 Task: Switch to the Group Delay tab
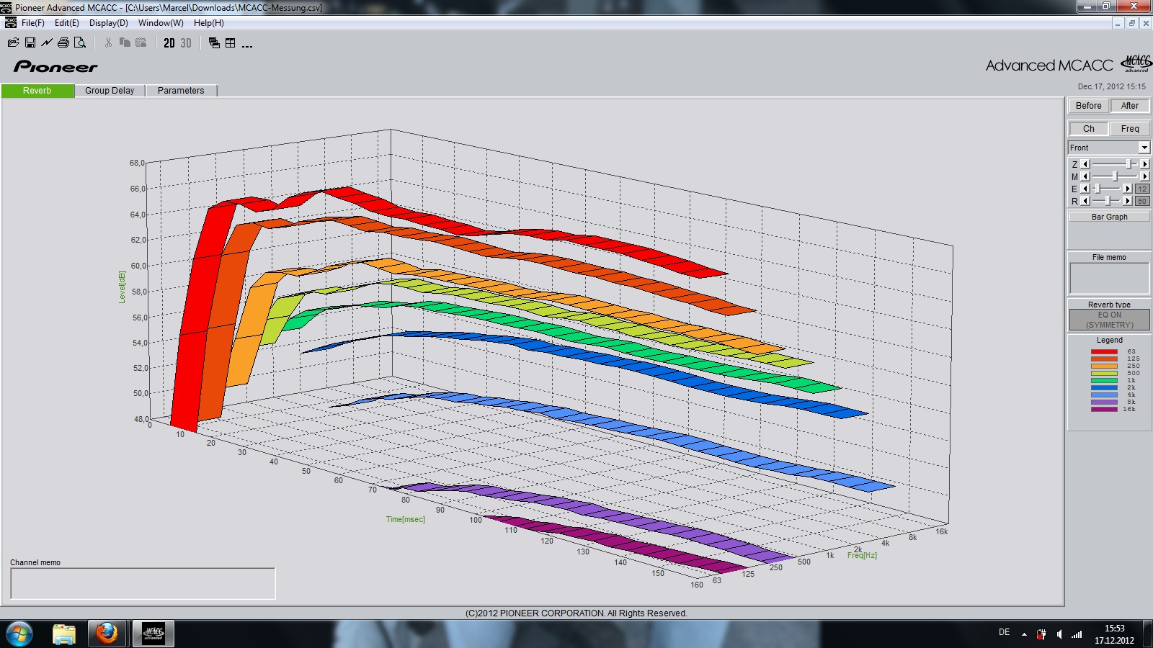[110, 91]
